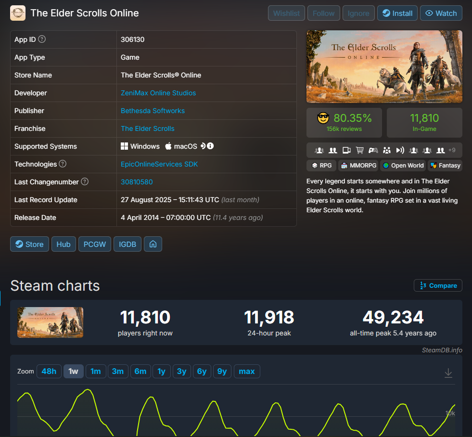The height and width of the screenshot is (437, 472).
Task: Click the Windows logo in Supported Systems
Action: coord(124,146)
